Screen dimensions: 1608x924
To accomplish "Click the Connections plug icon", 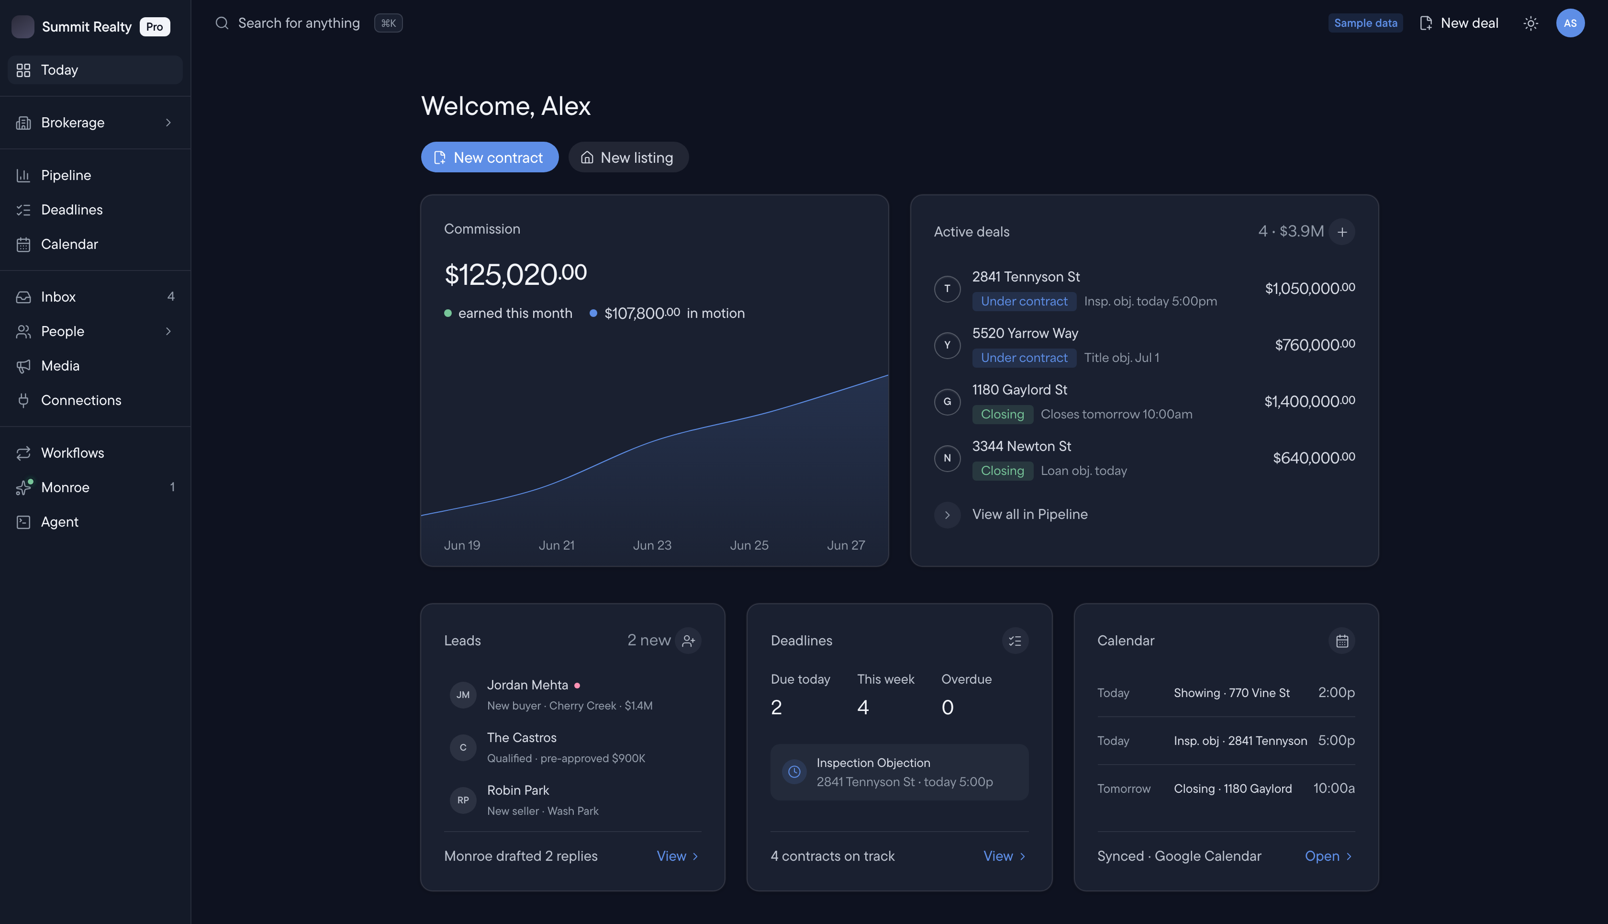I will tap(23, 400).
